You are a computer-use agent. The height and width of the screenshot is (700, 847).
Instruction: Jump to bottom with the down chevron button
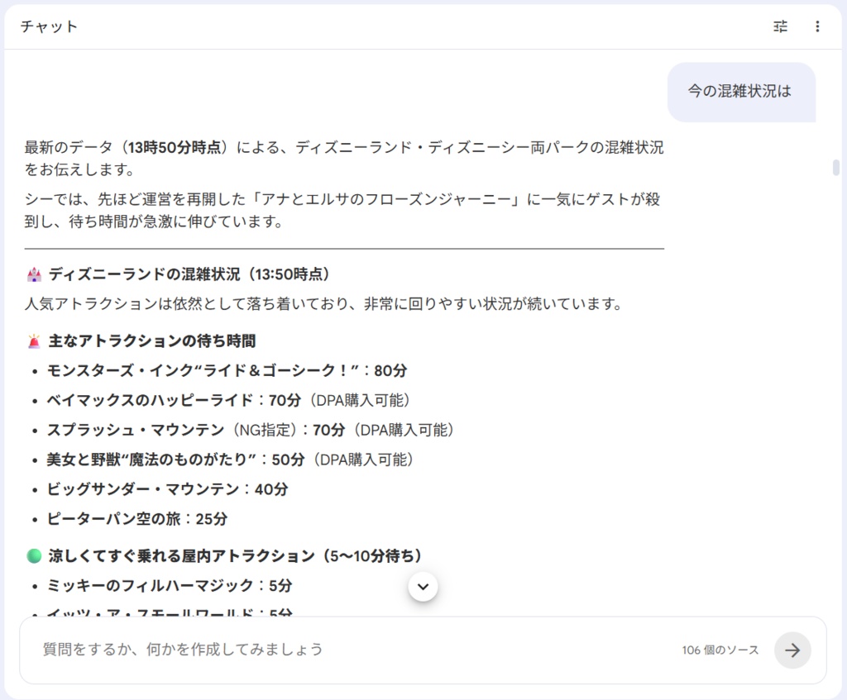(423, 587)
